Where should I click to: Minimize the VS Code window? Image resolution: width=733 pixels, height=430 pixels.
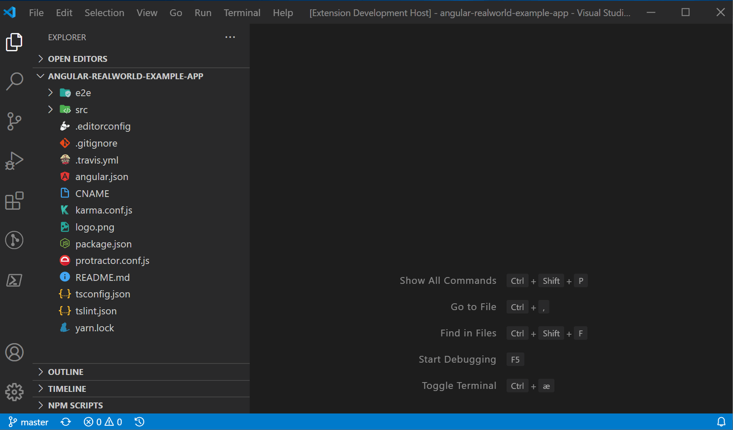pyautogui.click(x=651, y=12)
